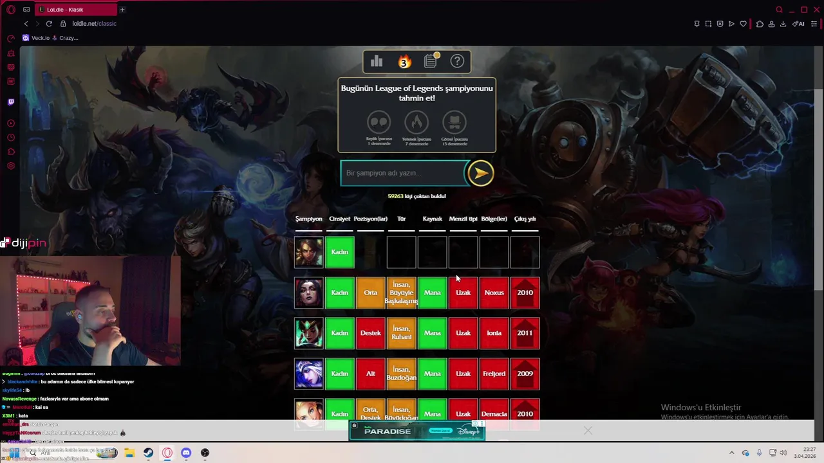Open the question mark help icon

(x=457, y=61)
